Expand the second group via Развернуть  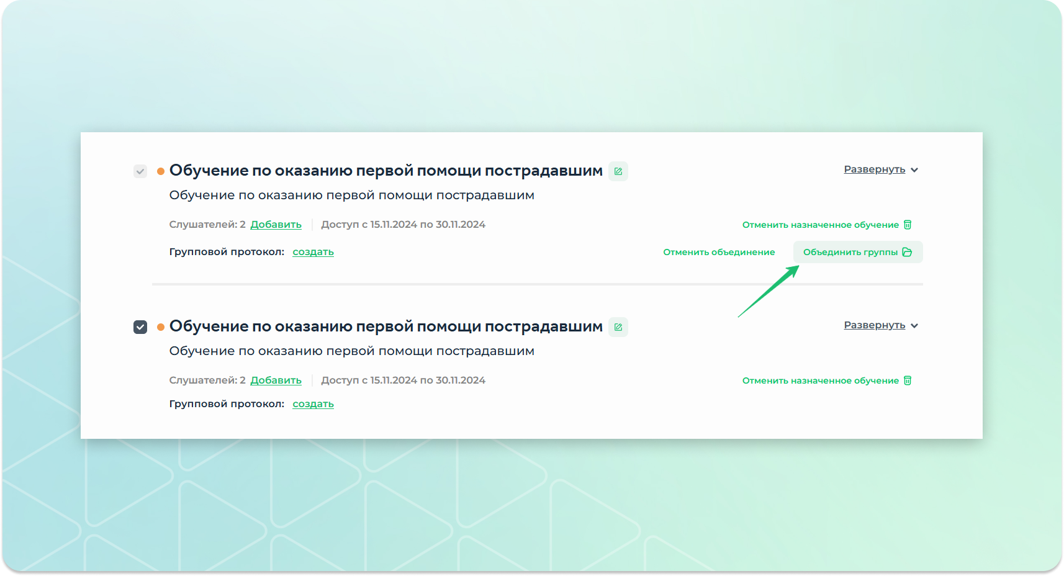(x=874, y=325)
